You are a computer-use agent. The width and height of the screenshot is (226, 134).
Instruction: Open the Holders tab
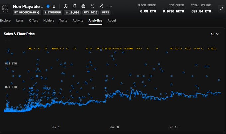click(x=49, y=21)
